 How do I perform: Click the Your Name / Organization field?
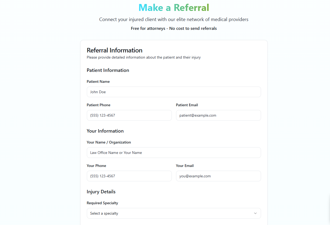[174, 153]
